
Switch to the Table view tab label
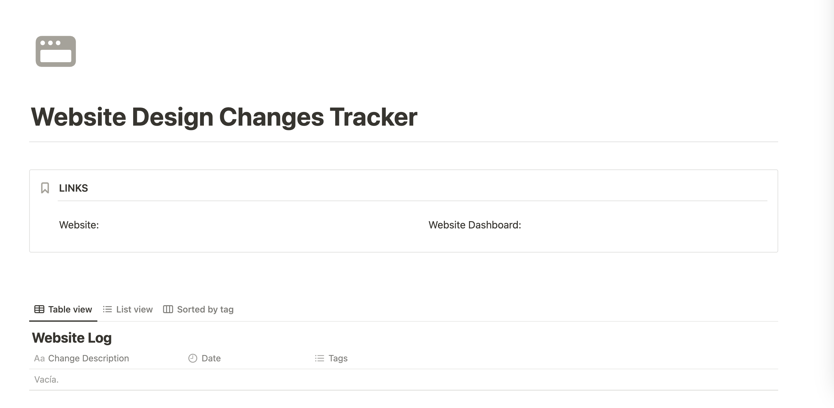[x=70, y=309]
